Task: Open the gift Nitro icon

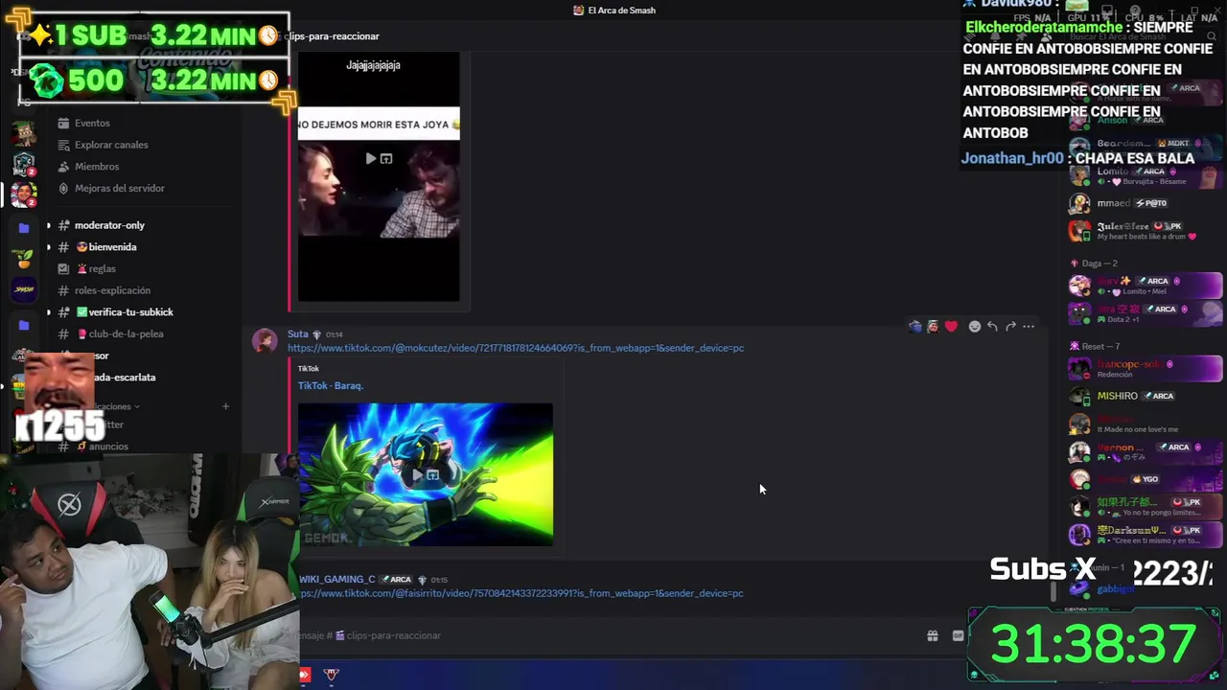Action: pos(932,635)
